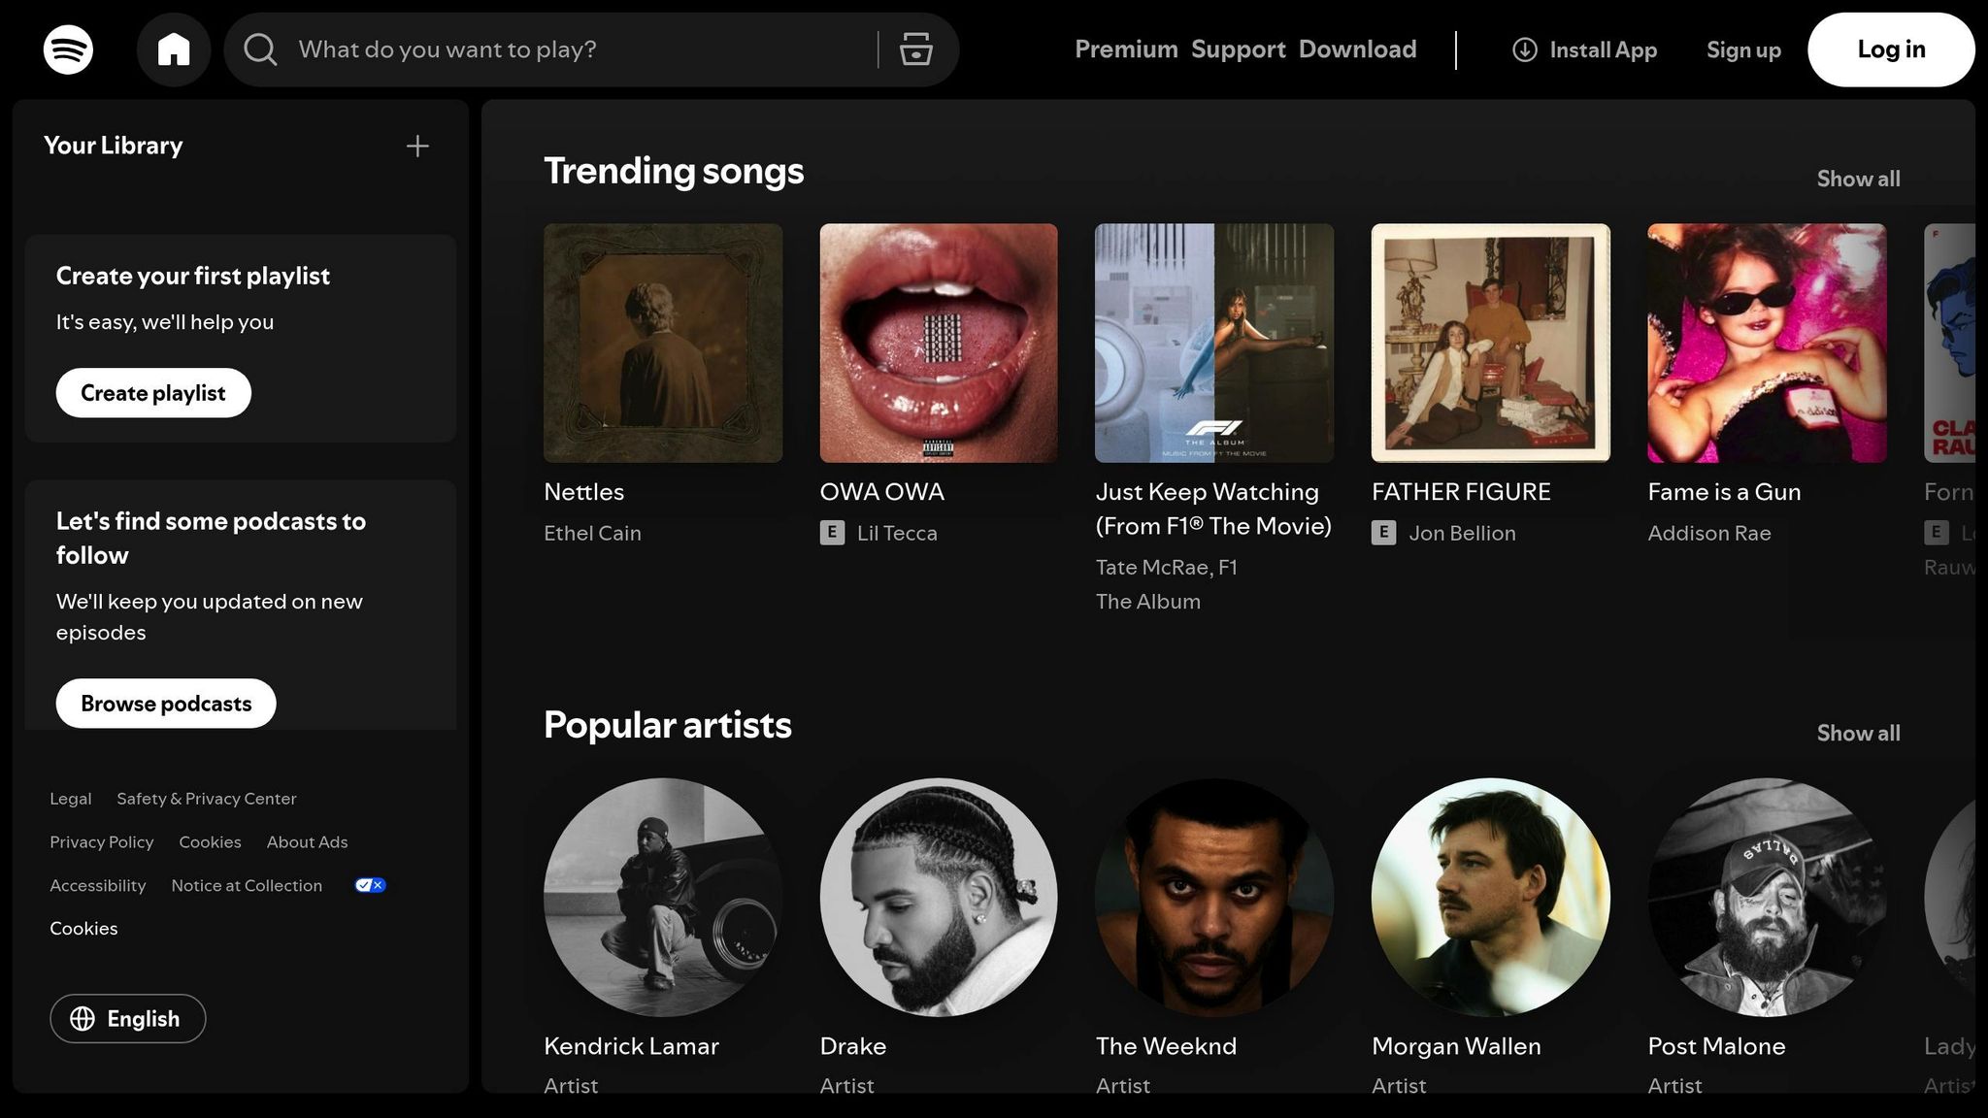Click the plus icon in Your Library
The width and height of the screenshot is (1988, 1118).
[417, 146]
